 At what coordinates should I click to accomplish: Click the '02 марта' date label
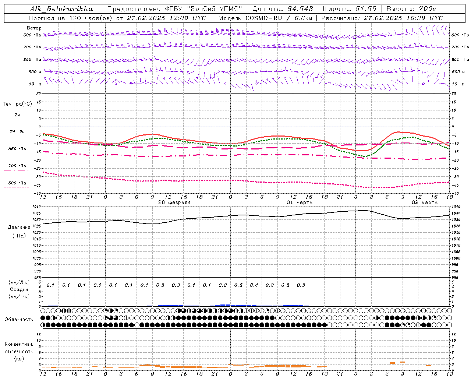pyautogui.click(x=425, y=202)
